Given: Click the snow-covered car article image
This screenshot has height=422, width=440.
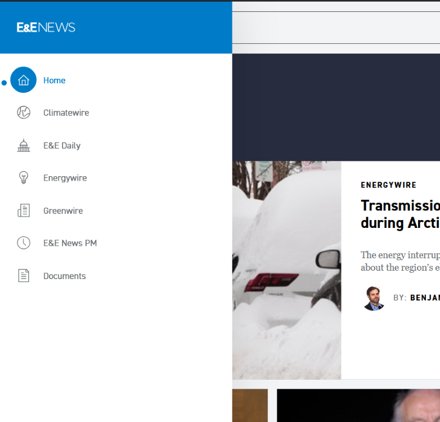Looking at the screenshot, I should tap(286, 270).
